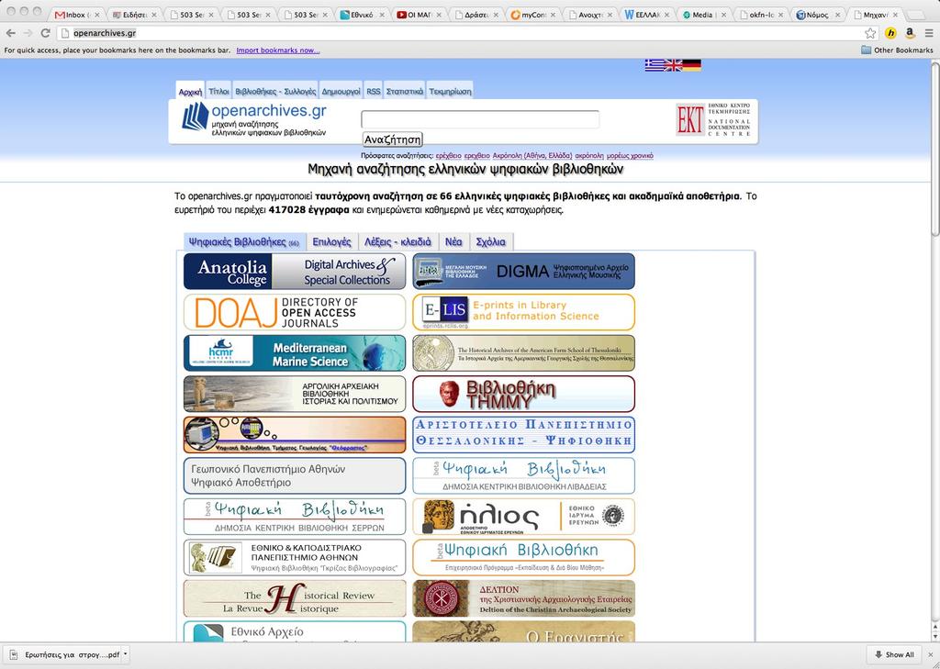The image size is (940, 669).
Task: Switch to the Νόμος browser tab
Action: (x=817, y=15)
